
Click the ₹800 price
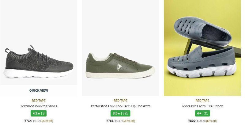(192, 121)
